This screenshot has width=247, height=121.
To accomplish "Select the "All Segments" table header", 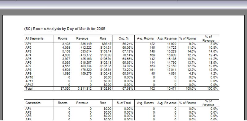I will pos(34,38).
